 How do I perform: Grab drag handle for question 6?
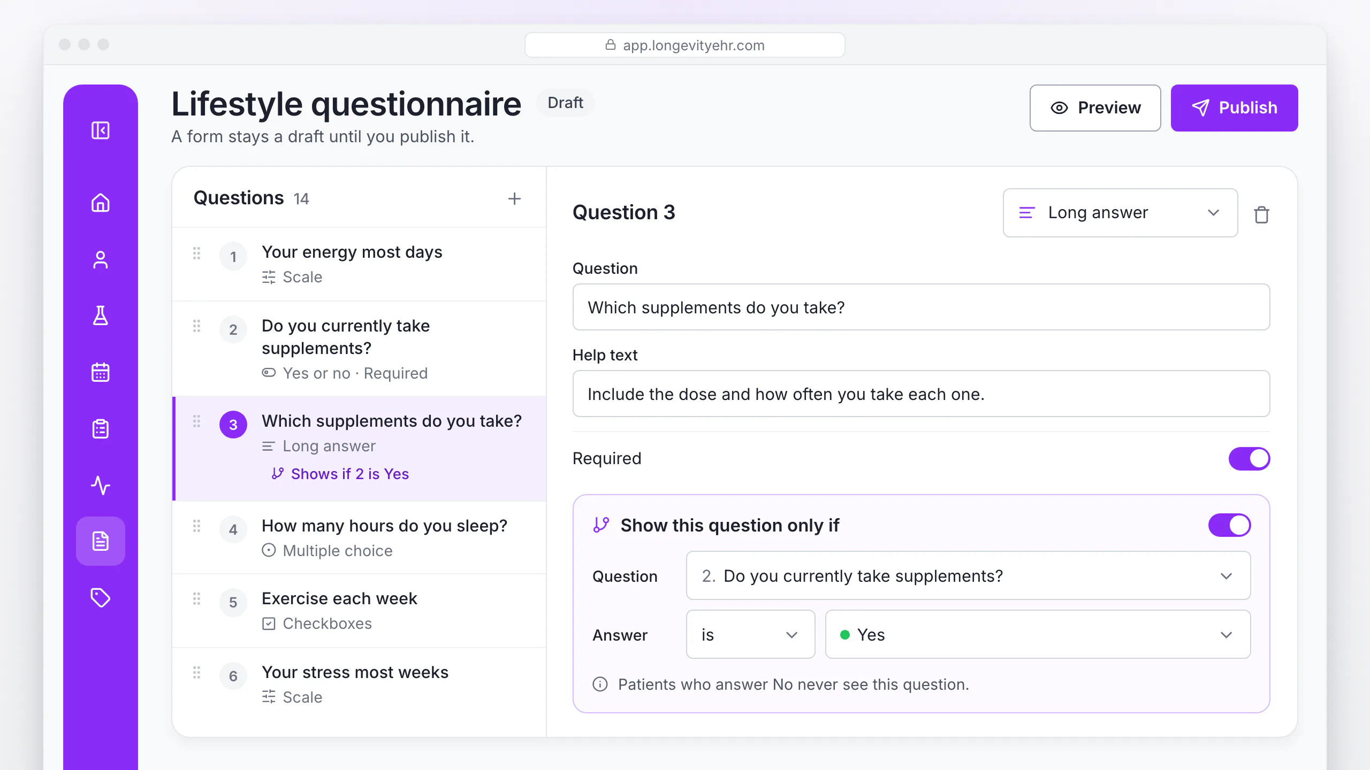[196, 673]
